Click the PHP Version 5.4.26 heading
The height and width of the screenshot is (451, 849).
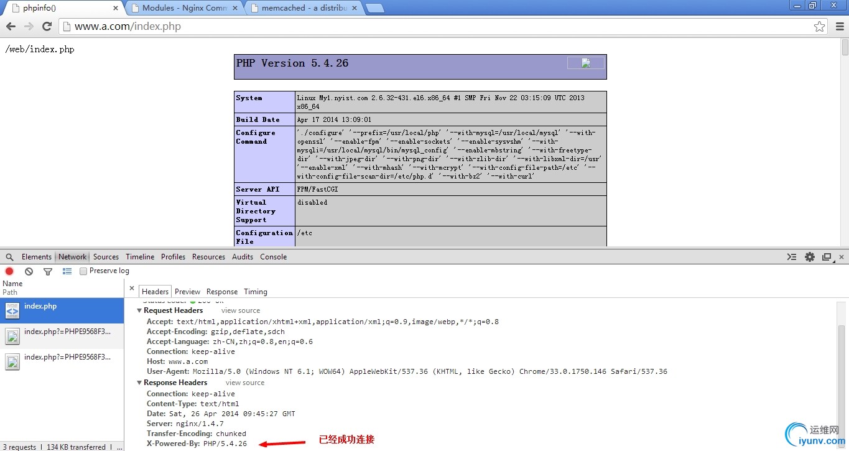point(292,63)
